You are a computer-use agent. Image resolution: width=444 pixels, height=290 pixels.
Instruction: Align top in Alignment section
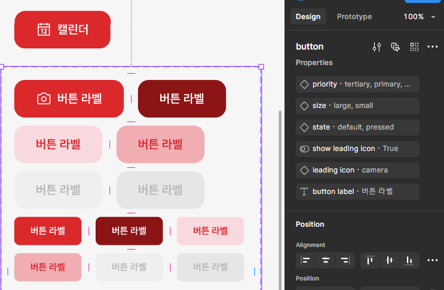pyautogui.click(x=369, y=260)
